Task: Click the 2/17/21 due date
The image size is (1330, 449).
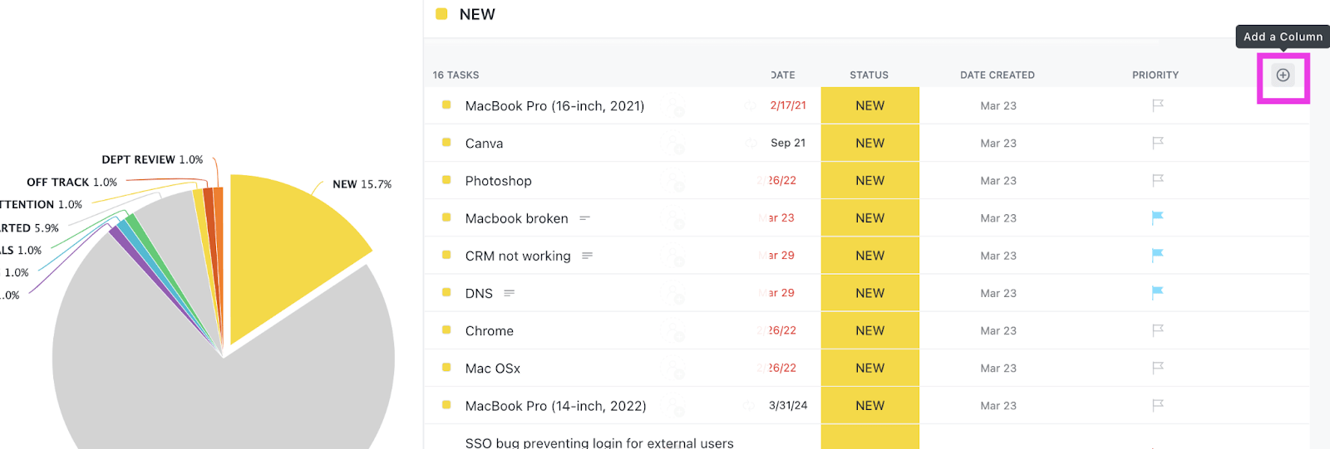Action: click(787, 105)
